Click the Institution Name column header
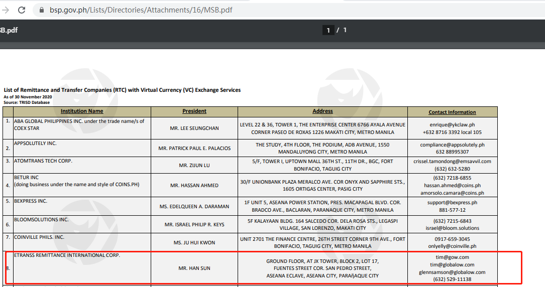Viewport: 545px width, 287px height. [x=82, y=111]
